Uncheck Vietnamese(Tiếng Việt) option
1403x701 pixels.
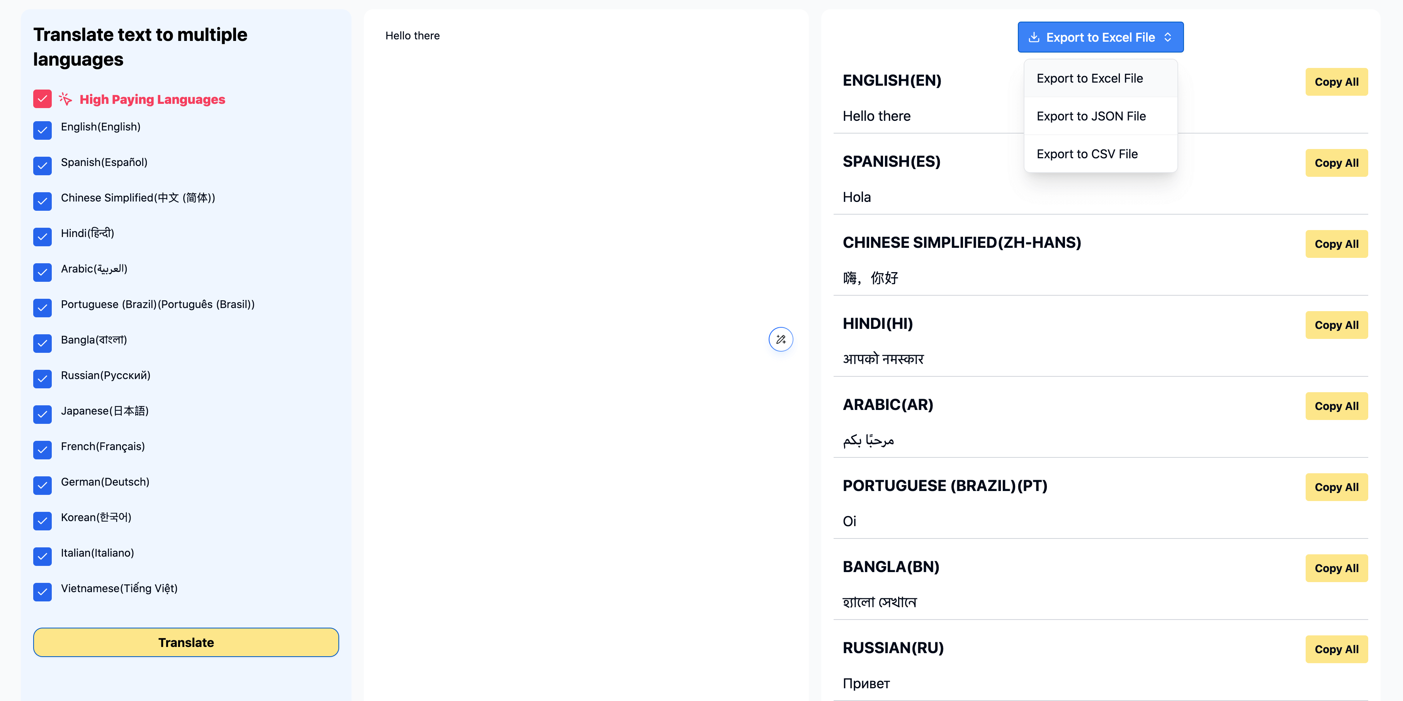click(x=42, y=592)
